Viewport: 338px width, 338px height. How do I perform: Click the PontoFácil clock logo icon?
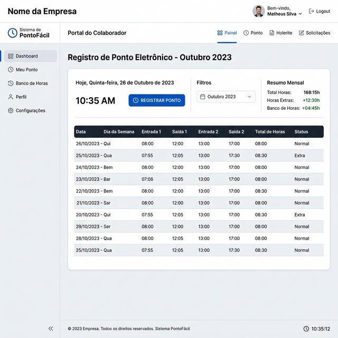13,33
